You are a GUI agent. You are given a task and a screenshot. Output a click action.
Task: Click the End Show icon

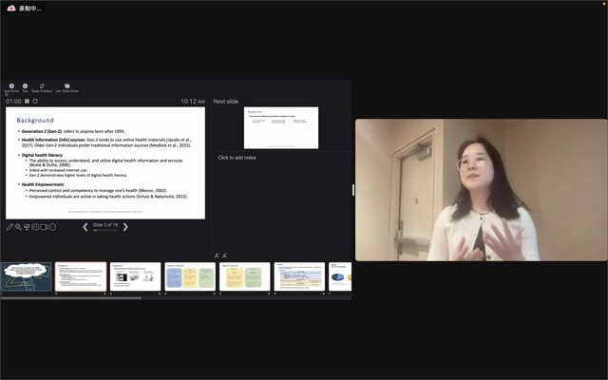10,86
